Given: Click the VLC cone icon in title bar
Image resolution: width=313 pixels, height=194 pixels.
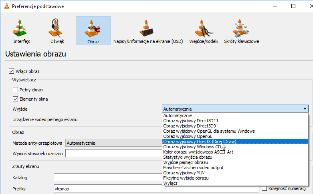Looking at the screenshot, I should (x=7, y=6).
